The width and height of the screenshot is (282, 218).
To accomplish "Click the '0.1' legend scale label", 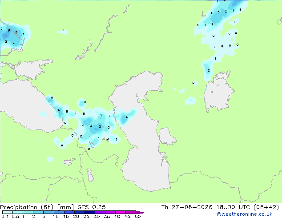I will (5, 216).
